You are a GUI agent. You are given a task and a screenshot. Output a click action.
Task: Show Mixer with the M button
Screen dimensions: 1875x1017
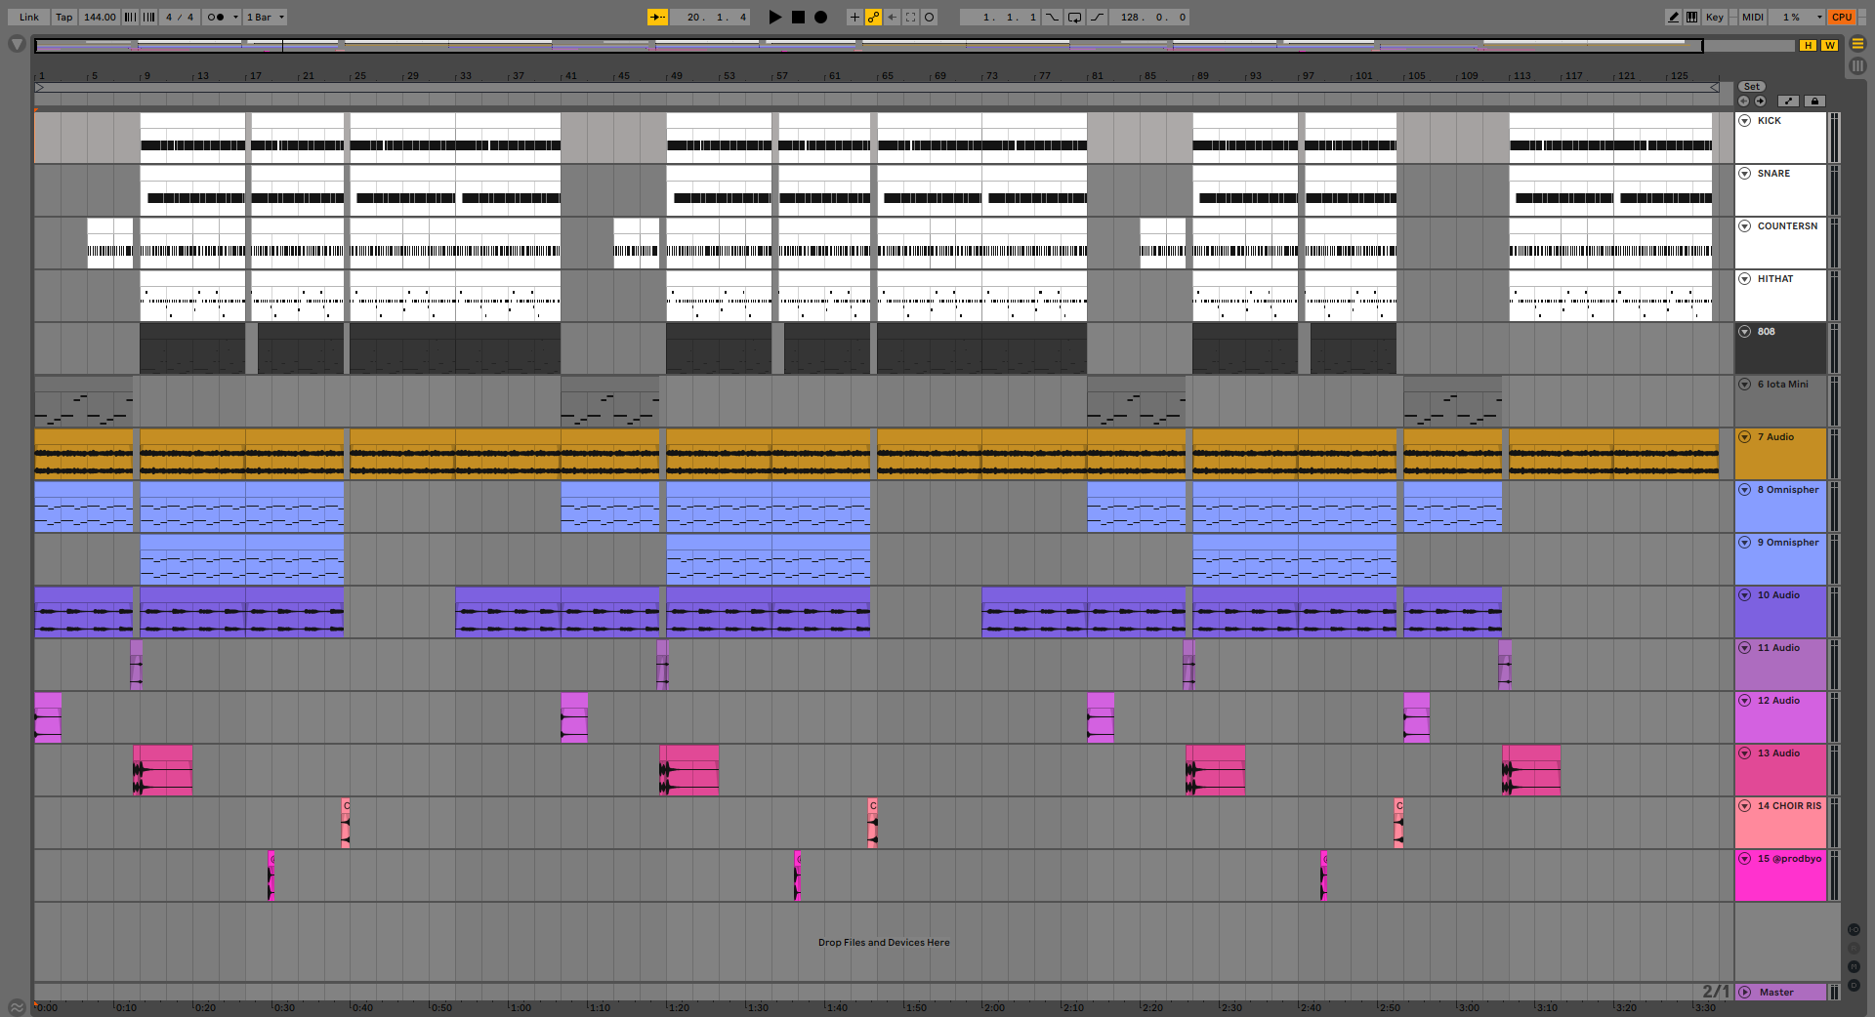point(1854,967)
